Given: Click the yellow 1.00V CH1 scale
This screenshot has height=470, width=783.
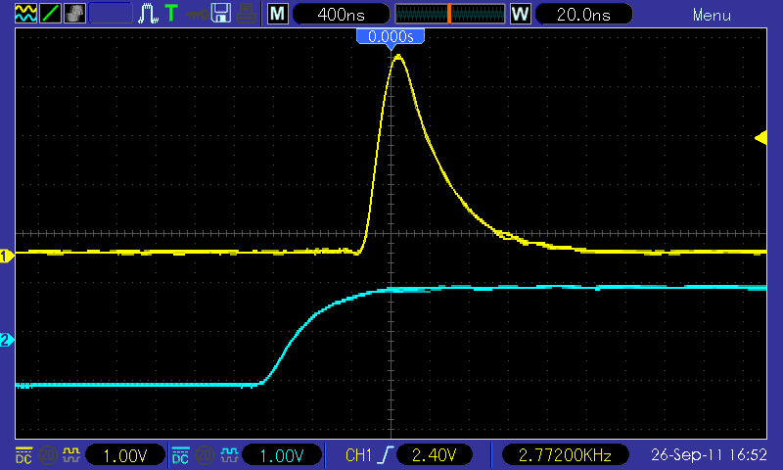Looking at the screenshot, I should (x=125, y=455).
